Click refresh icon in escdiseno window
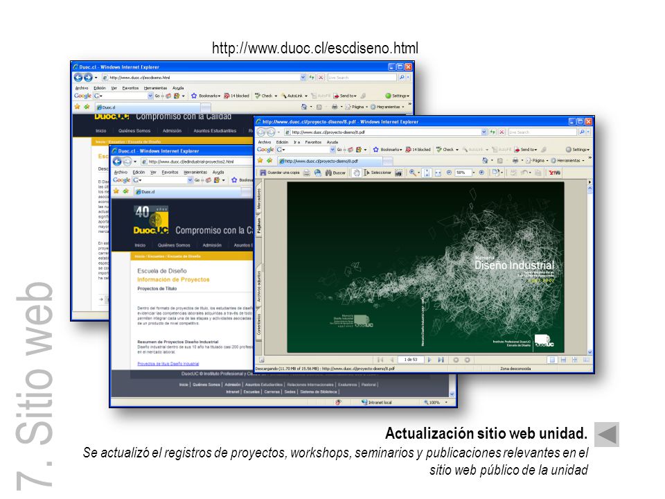The width and height of the screenshot is (665, 499). pos(312,78)
